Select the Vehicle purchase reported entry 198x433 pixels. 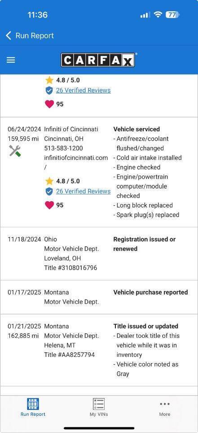pos(99,297)
